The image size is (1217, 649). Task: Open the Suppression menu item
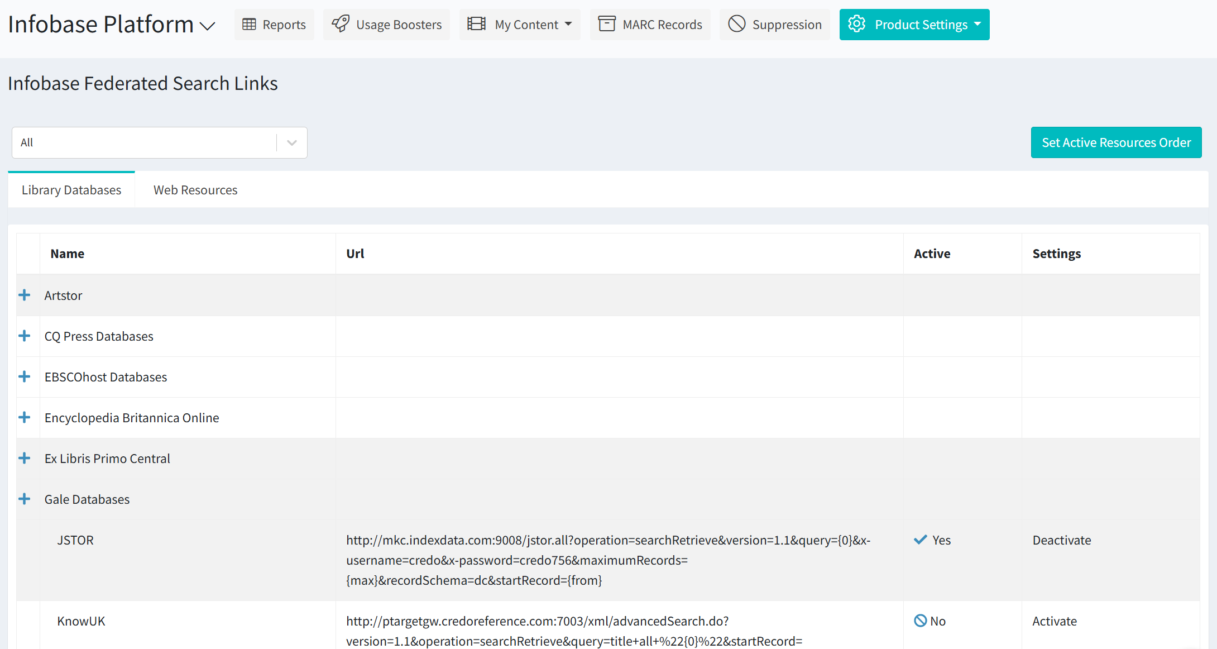[x=775, y=25]
